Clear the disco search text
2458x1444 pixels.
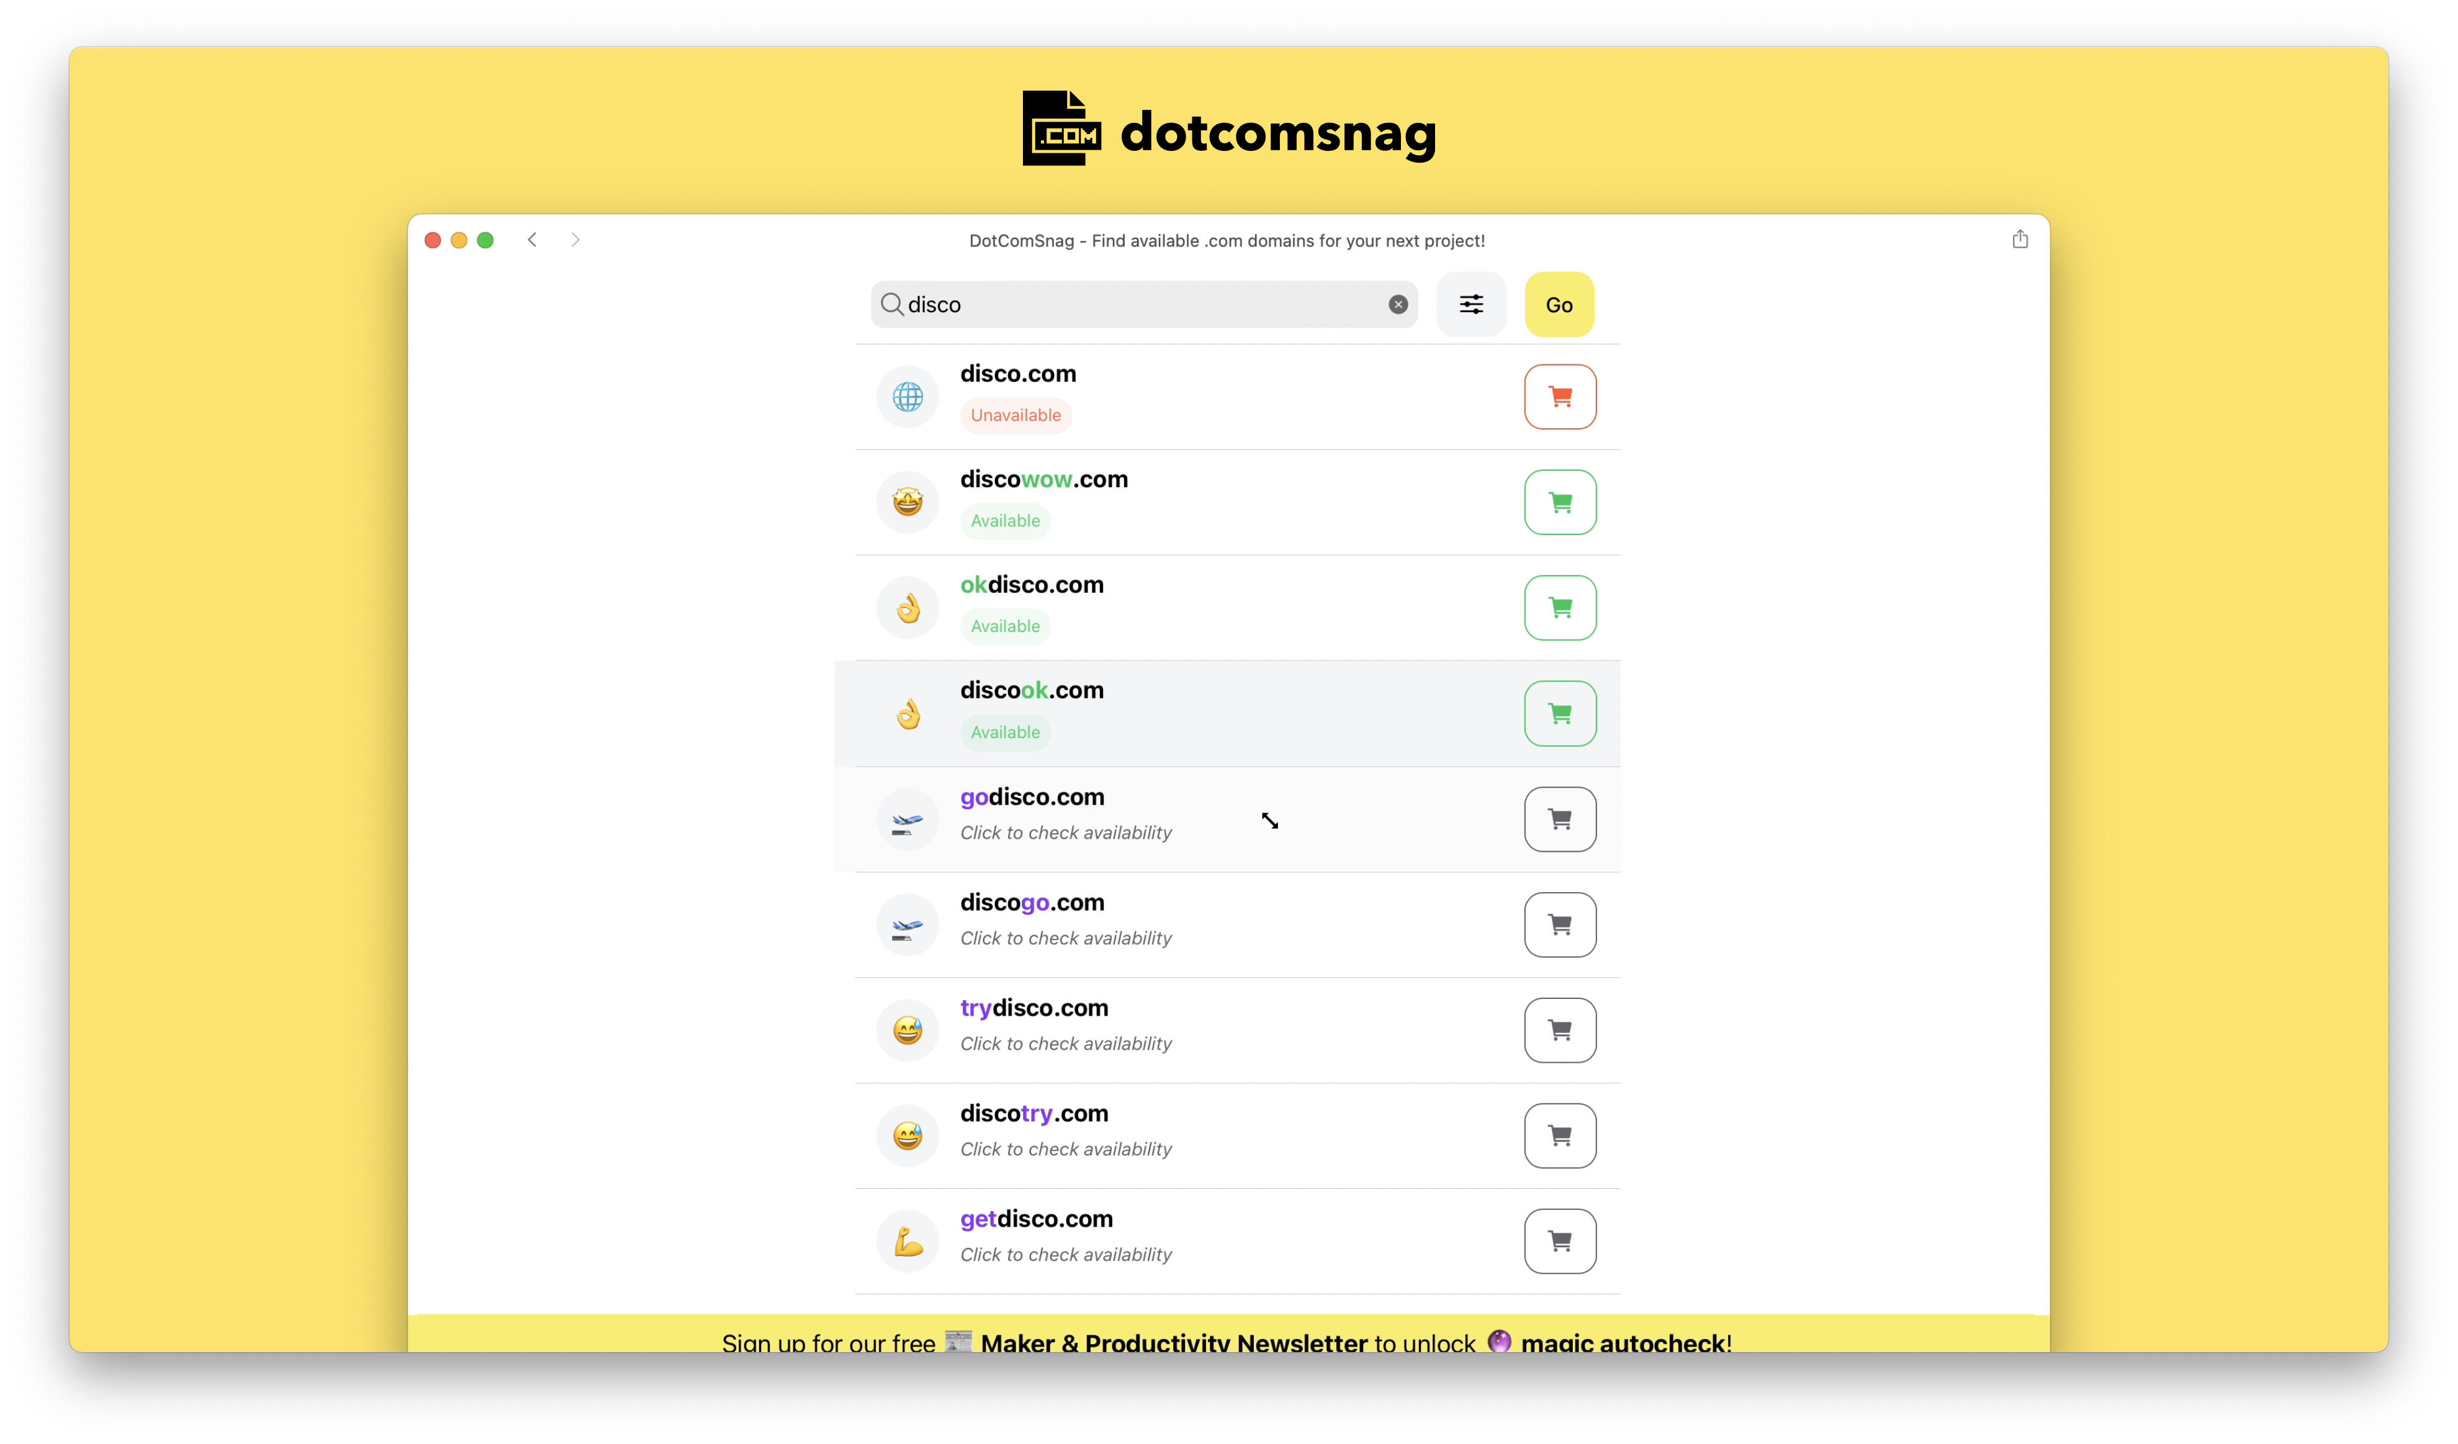pos(1398,304)
